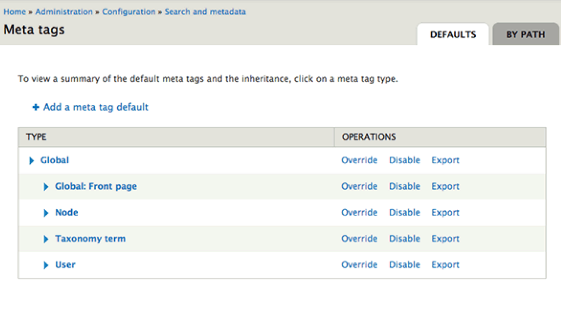Click the plus icon to add a default
Viewport: 561px width, 315px height.
point(35,107)
